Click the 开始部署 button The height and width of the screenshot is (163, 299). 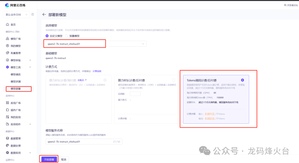click(49, 159)
